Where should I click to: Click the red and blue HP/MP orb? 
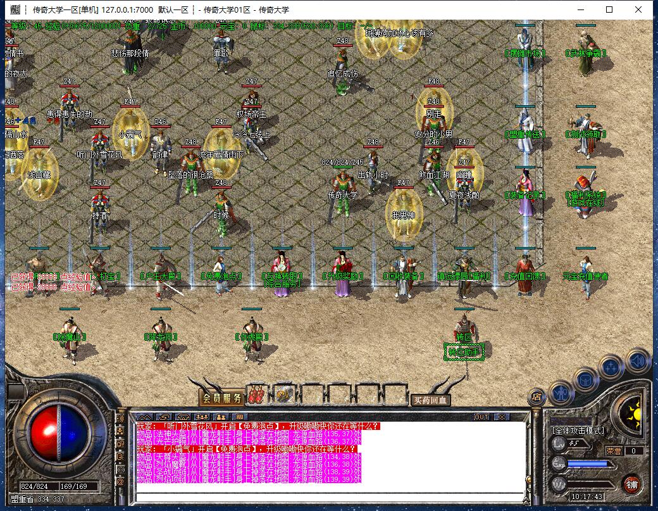click(x=58, y=433)
